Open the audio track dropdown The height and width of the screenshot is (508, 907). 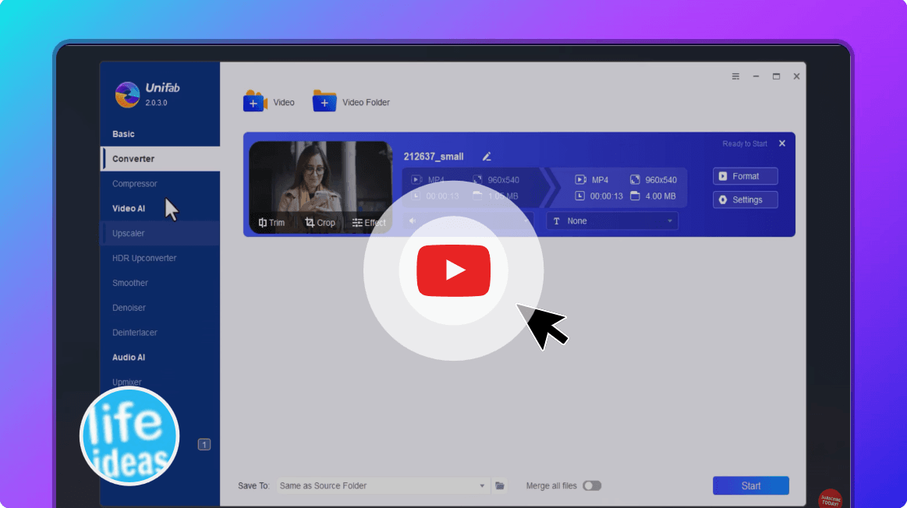pos(469,220)
